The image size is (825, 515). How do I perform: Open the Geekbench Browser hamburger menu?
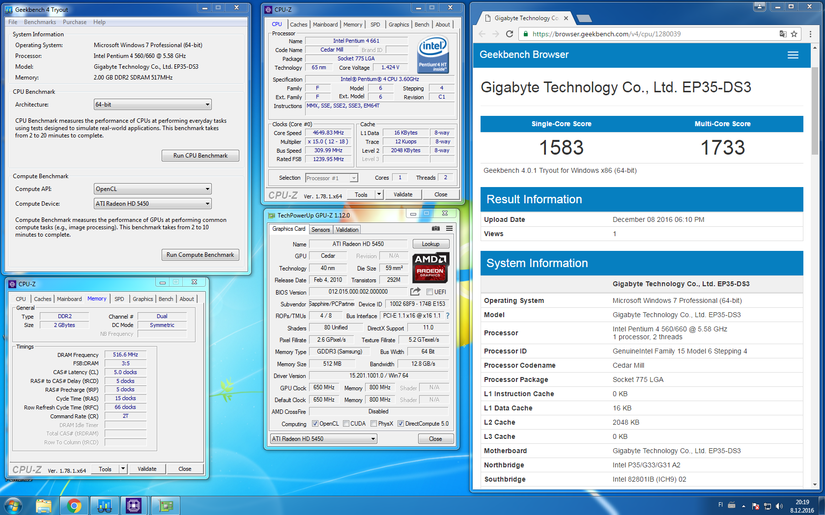coord(793,55)
